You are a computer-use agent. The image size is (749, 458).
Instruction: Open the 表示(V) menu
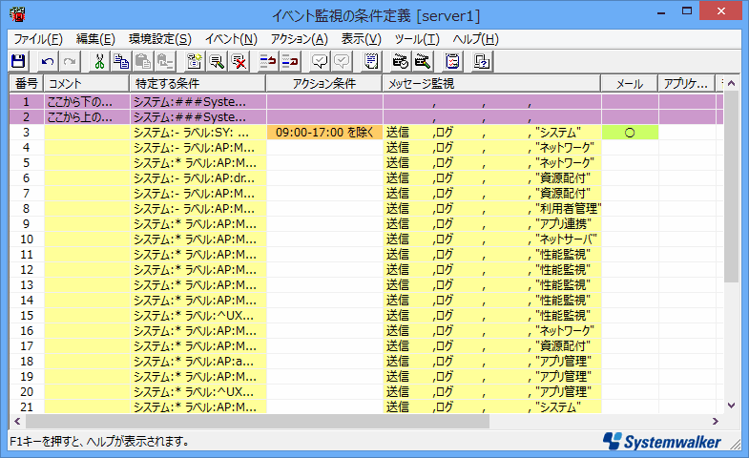(x=361, y=39)
